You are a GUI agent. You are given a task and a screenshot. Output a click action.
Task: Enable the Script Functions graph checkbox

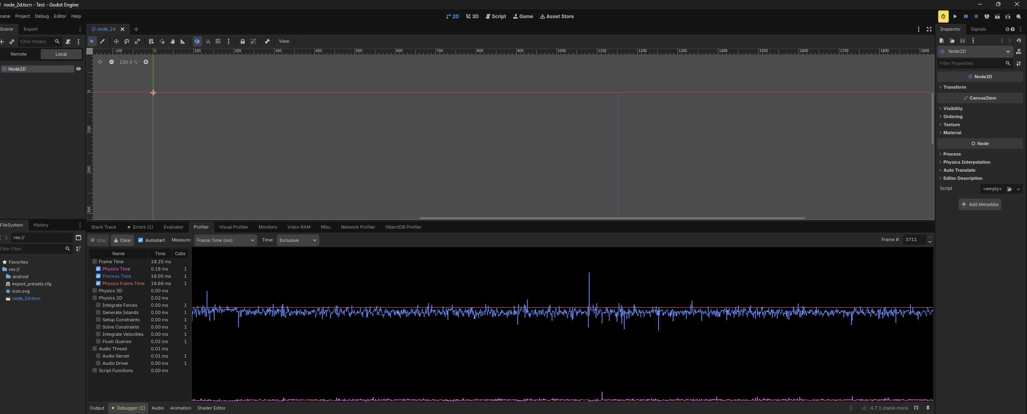(95, 370)
